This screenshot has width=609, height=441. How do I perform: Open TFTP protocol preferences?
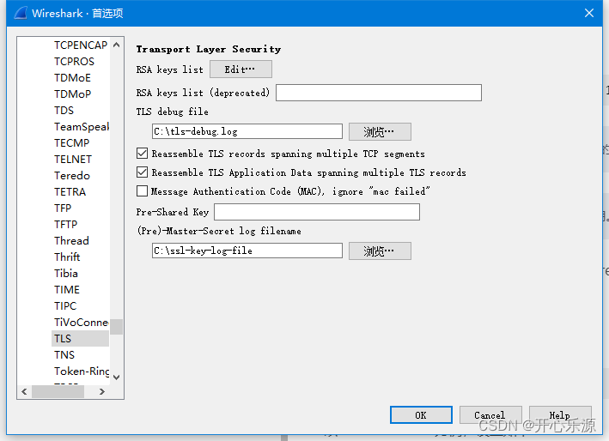coord(66,225)
